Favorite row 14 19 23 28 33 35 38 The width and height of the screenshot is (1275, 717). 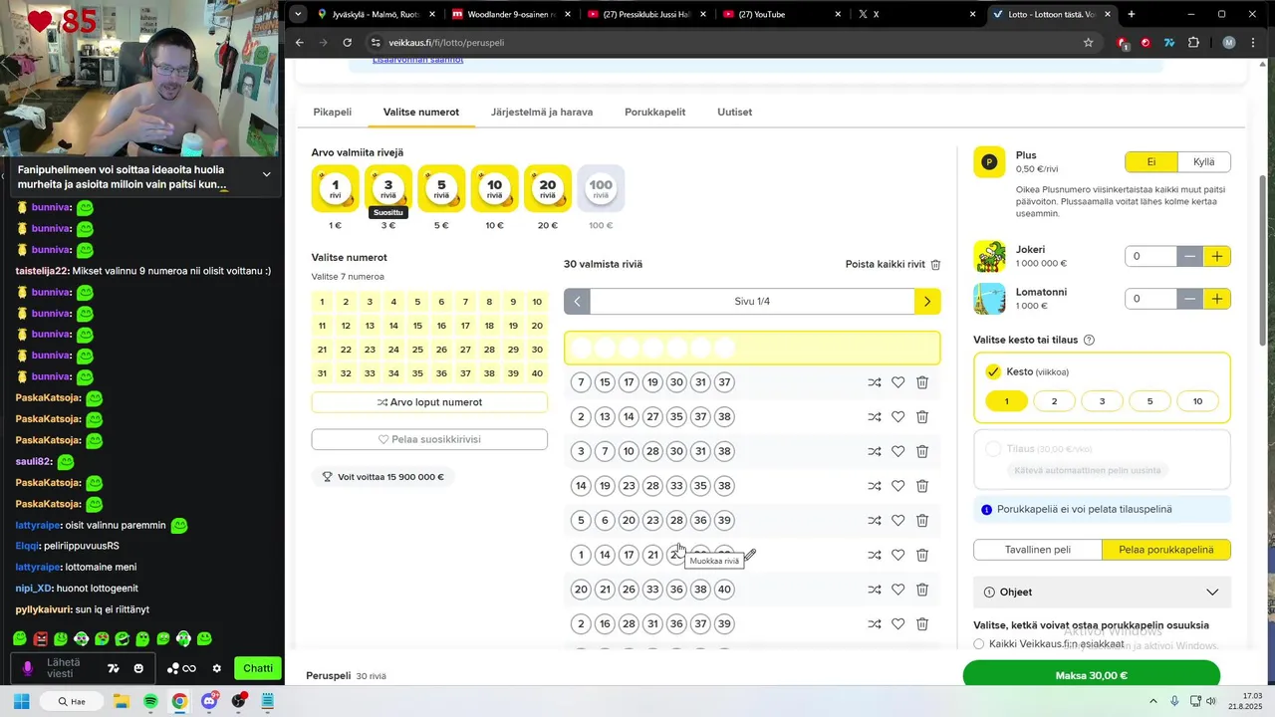[x=897, y=486]
